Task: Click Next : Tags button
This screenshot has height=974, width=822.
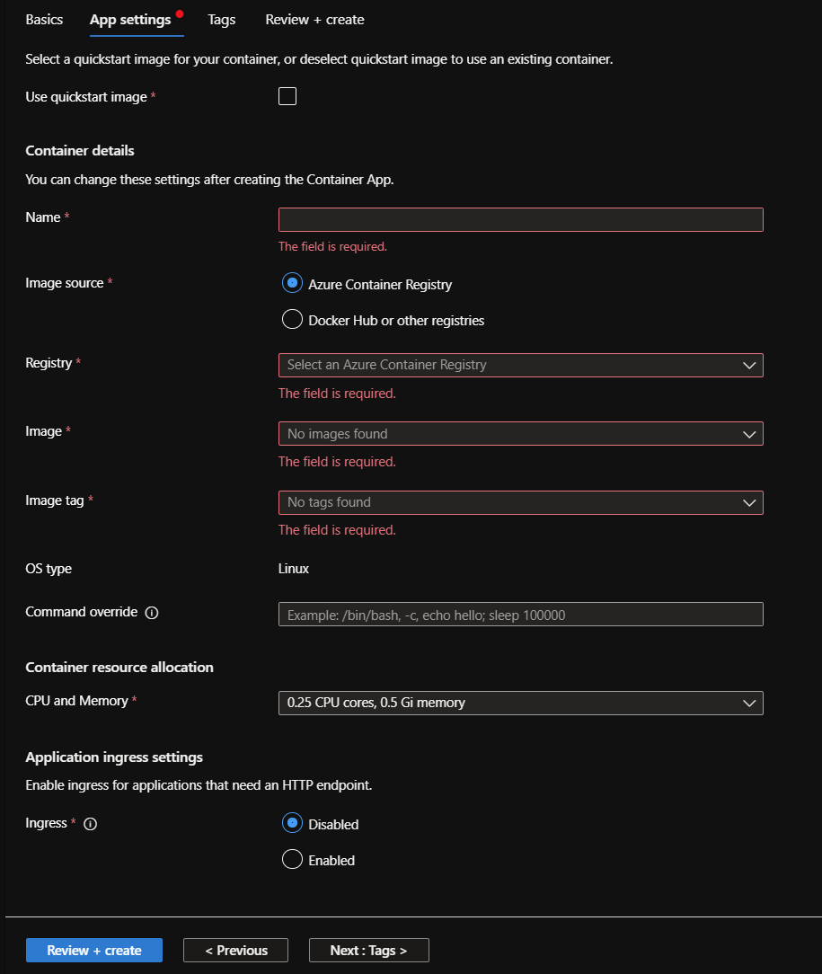Action: [368, 951]
